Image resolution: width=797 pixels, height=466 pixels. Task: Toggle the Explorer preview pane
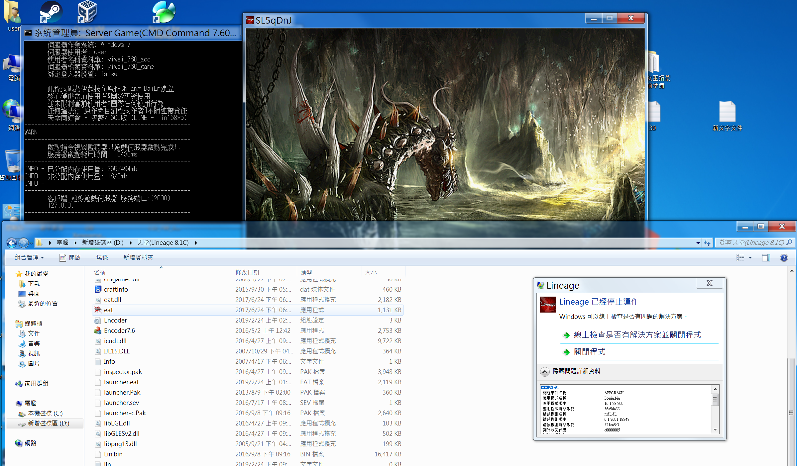(766, 257)
